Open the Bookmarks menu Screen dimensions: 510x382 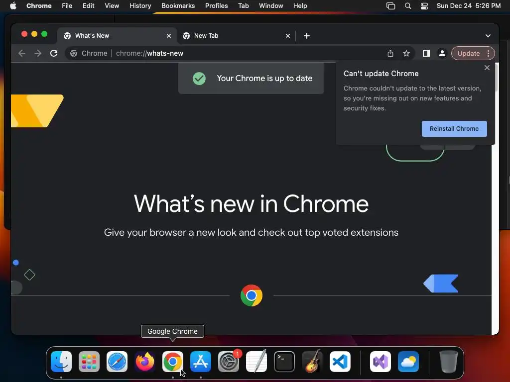[x=178, y=5]
